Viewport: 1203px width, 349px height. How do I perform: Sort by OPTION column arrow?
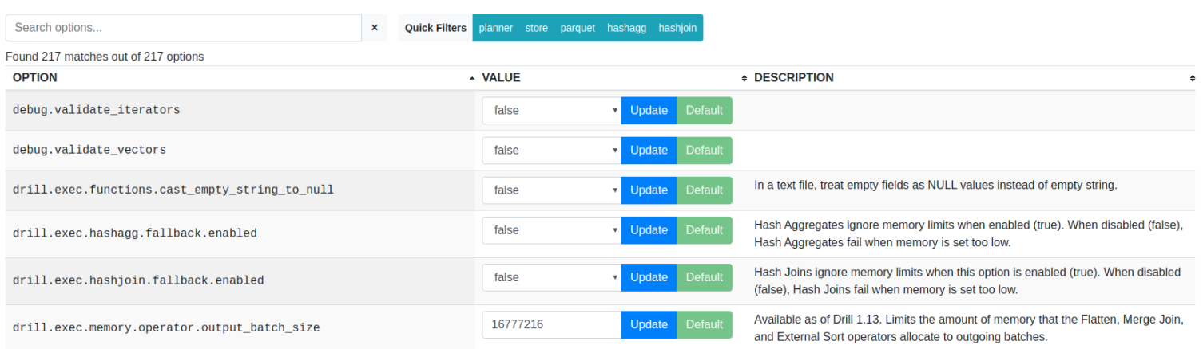pos(472,78)
